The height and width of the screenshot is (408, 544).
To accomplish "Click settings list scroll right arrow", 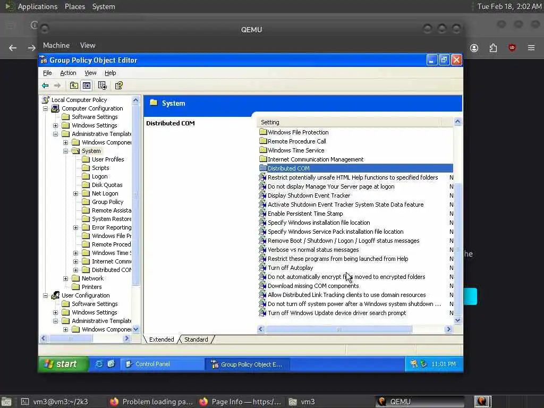I will pyautogui.click(x=449, y=329).
